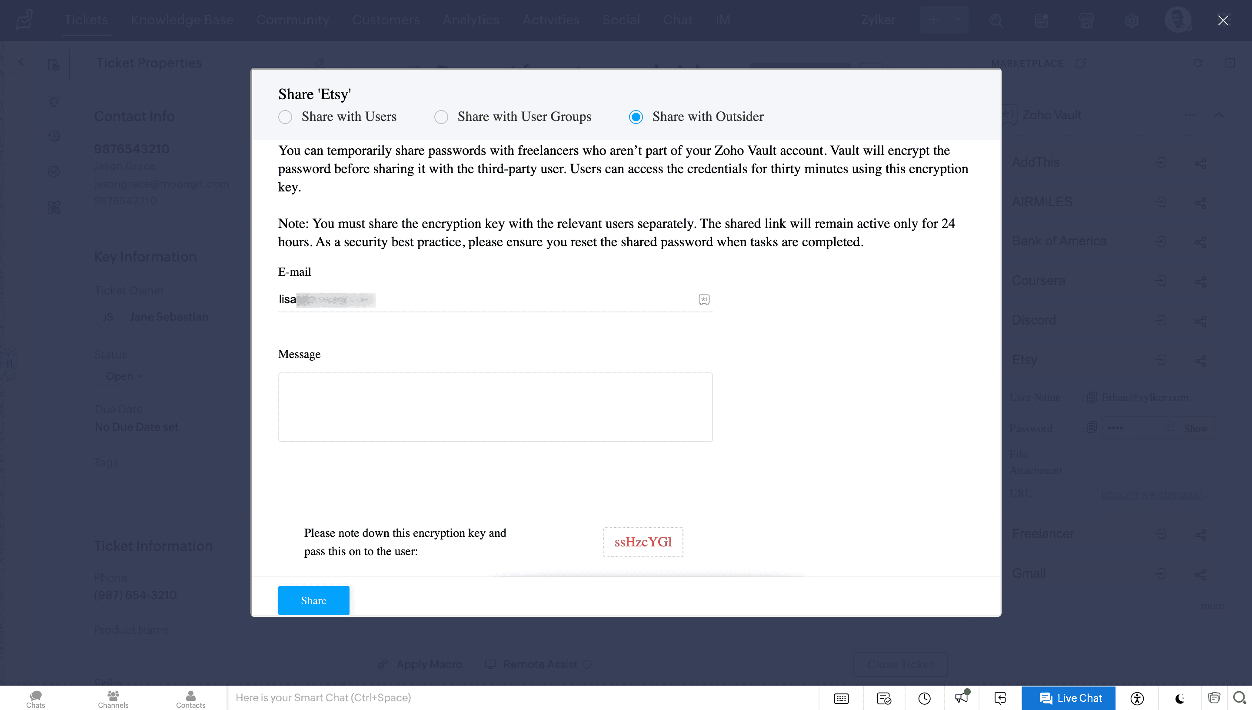Click the encryption key ssHzcYGl box

[643, 542]
